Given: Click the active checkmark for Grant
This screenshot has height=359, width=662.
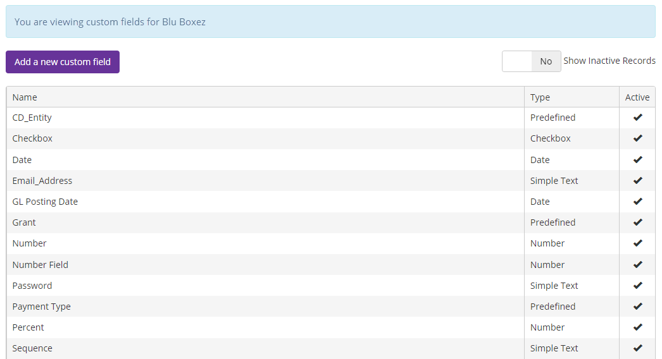Looking at the screenshot, I should [x=637, y=222].
